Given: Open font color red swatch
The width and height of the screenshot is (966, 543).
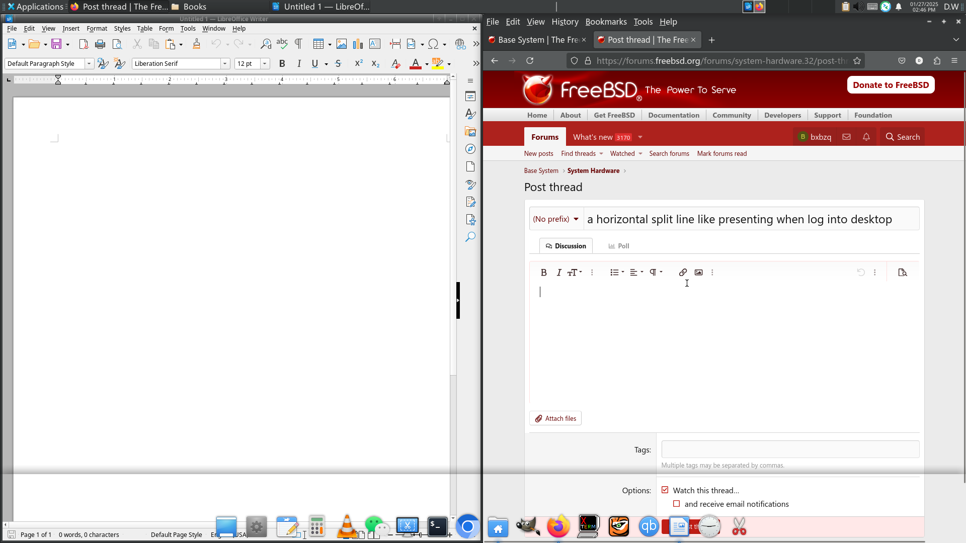Looking at the screenshot, I should coord(416,64).
